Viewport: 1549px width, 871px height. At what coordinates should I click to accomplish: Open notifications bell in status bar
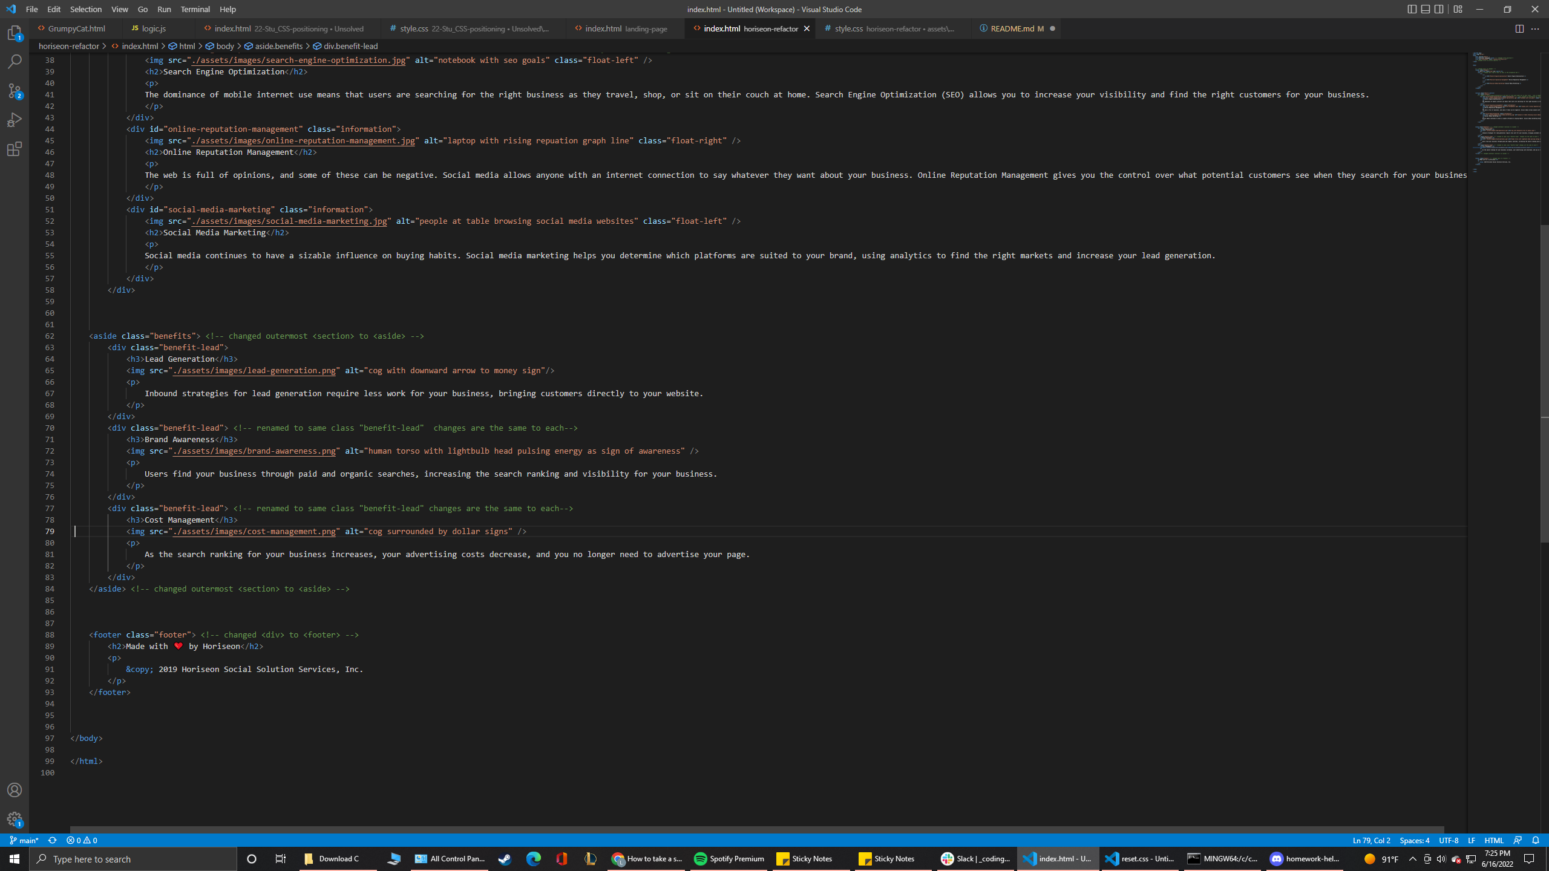pos(1535,840)
